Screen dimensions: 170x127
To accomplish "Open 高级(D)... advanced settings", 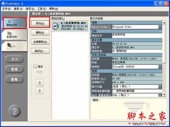I will click(40, 51).
